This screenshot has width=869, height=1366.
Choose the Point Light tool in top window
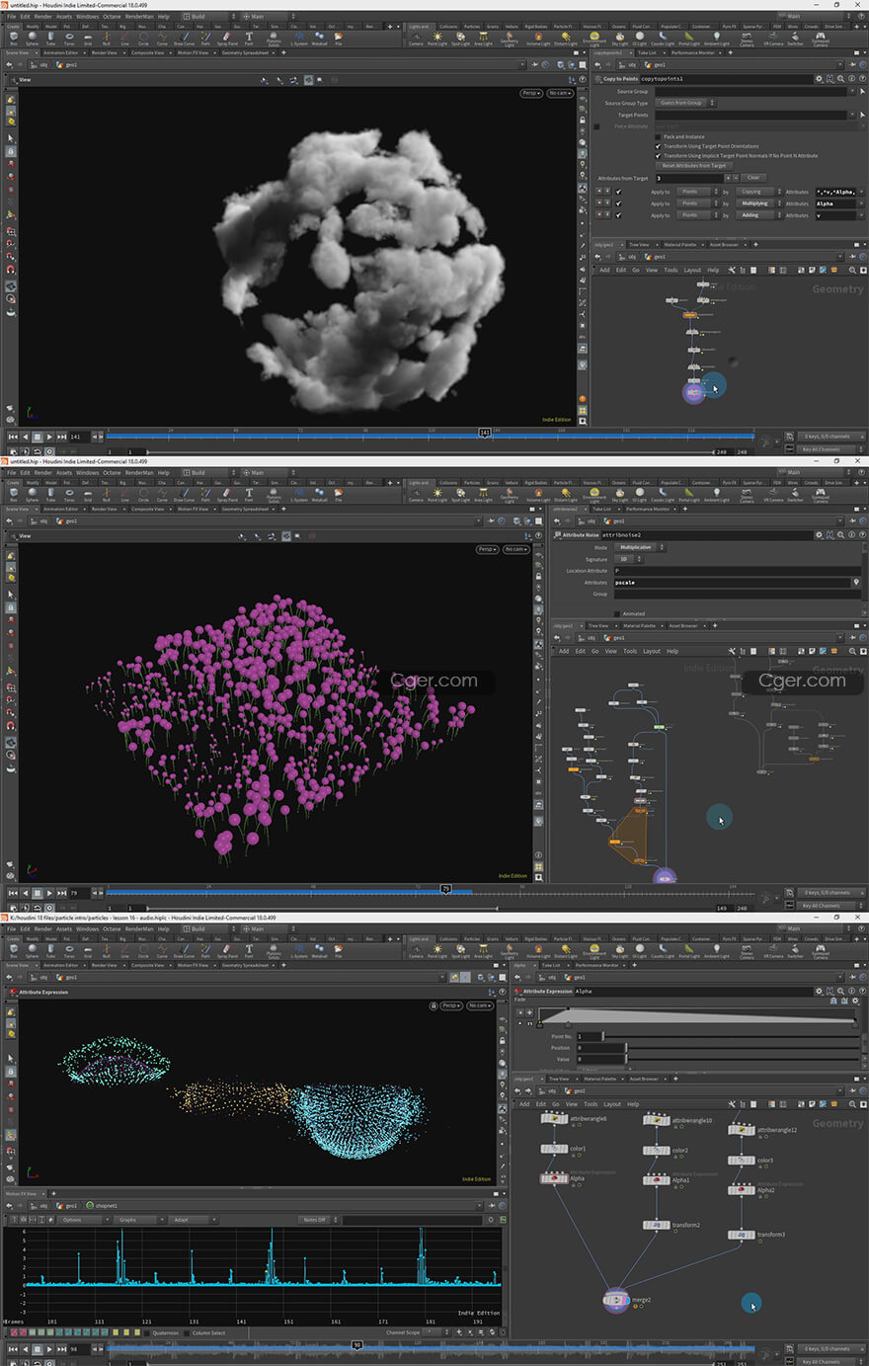click(x=437, y=39)
